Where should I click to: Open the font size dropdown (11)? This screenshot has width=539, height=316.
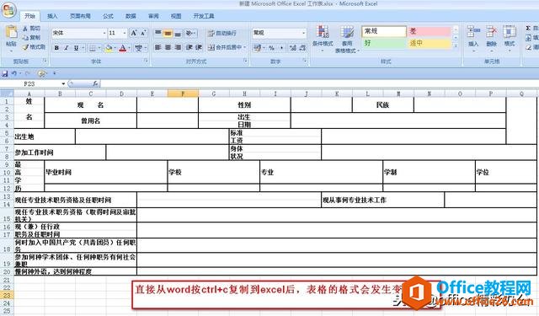point(125,33)
